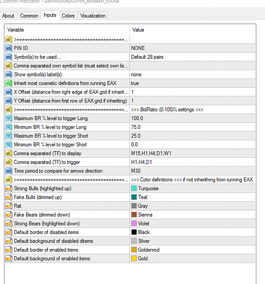Open the M30 time period value dropdown
Image resolution: width=265 pixels, height=284 pixels.
(192, 171)
